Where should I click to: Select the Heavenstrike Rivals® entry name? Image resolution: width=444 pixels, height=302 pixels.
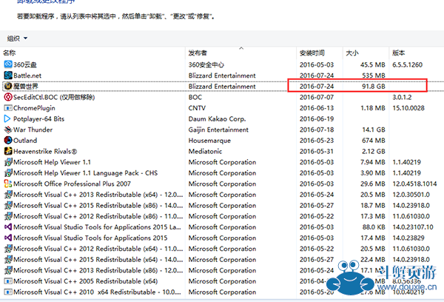click(45, 151)
